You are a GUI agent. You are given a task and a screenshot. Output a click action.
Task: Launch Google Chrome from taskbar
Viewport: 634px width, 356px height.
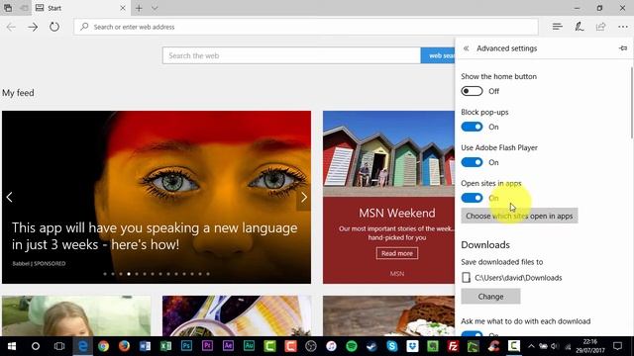(103, 346)
